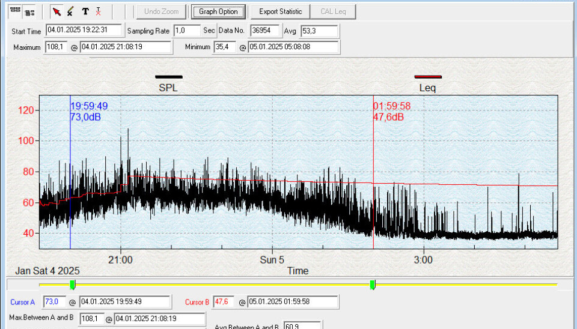577x329 pixels.
Task: Click the right green cursor B slider handle
Action: click(x=373, y=284)
